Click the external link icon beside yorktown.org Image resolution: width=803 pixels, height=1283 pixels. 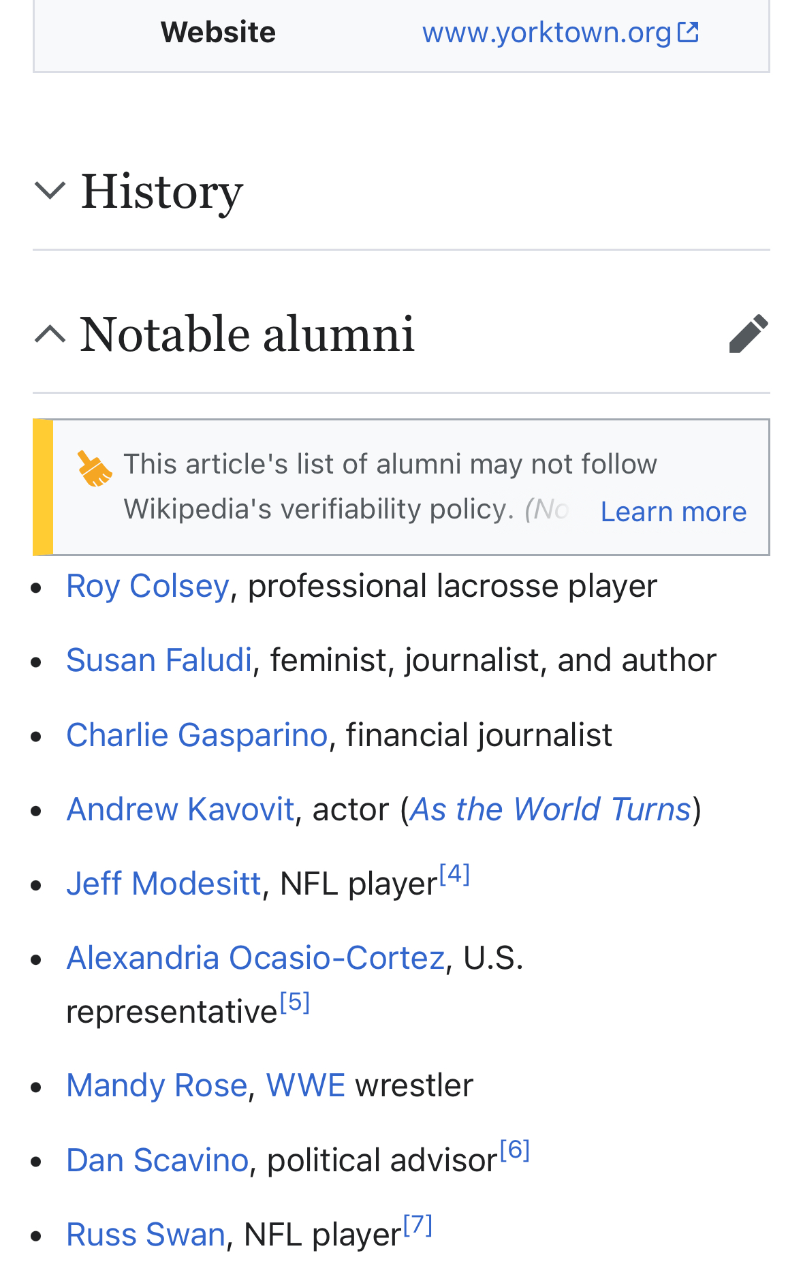[x=689, y=32]
